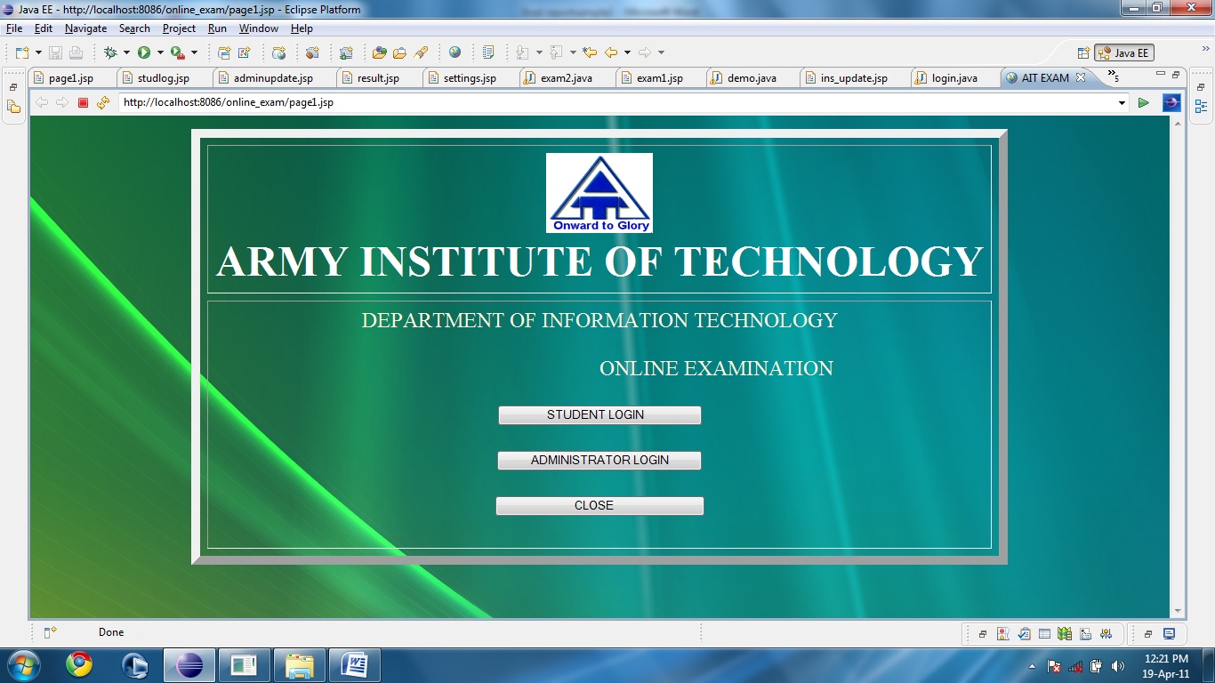The image size is (1215, 683).
Task: Show hidden editor tabs list chevron
Action: coord(1113,76)
